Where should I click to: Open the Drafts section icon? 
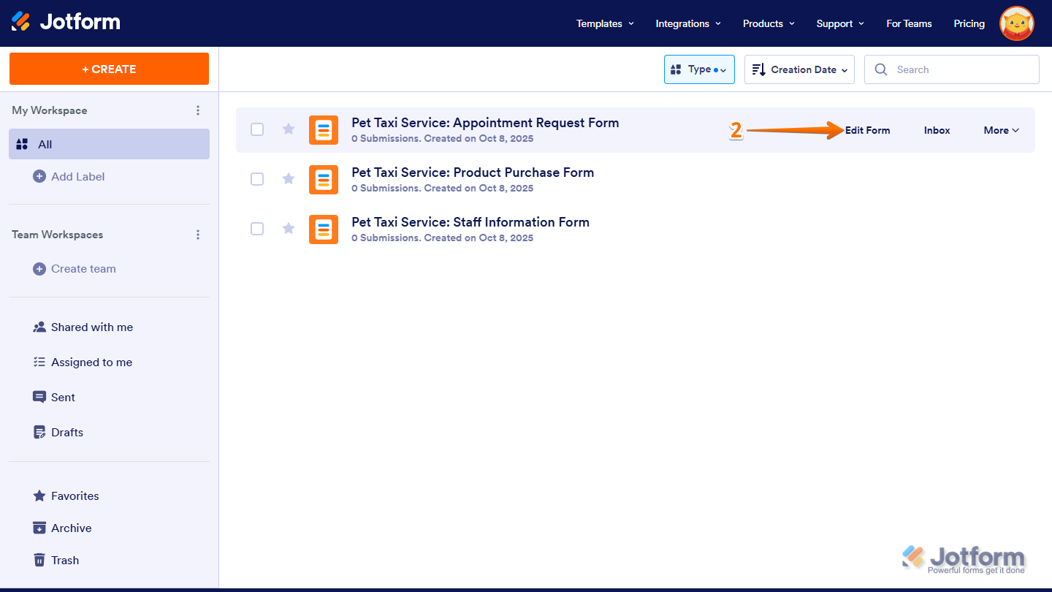tap(39, 432)
